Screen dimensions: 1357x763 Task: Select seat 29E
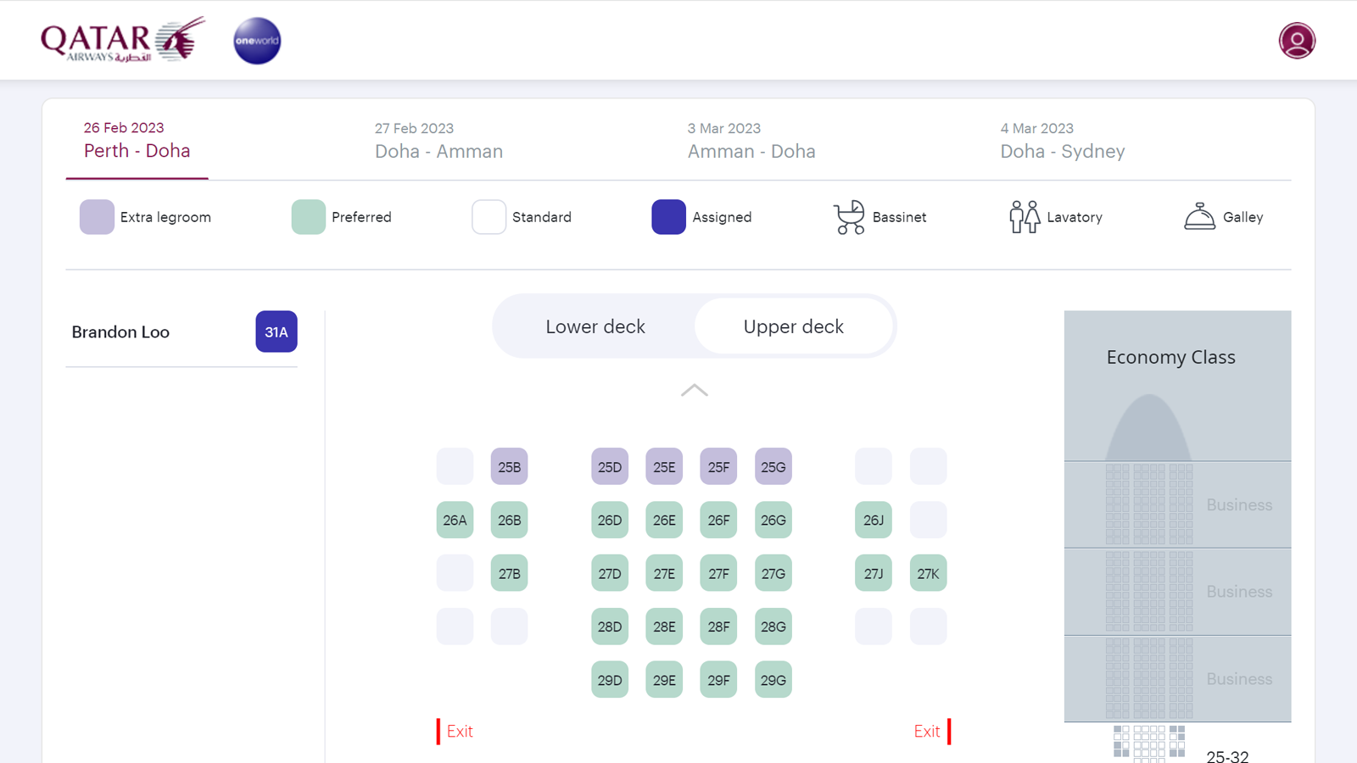(664, 680)
